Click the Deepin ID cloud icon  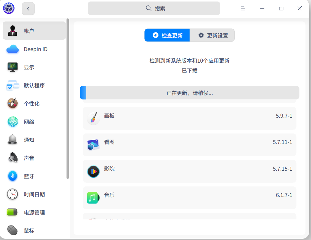pos(12,49)
